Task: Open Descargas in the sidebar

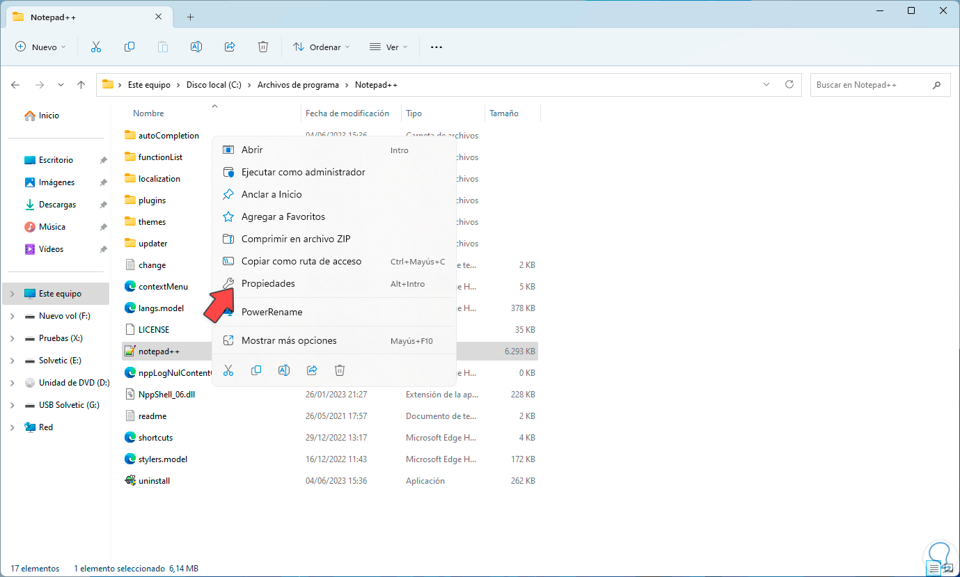Action: tap(56, 205)
